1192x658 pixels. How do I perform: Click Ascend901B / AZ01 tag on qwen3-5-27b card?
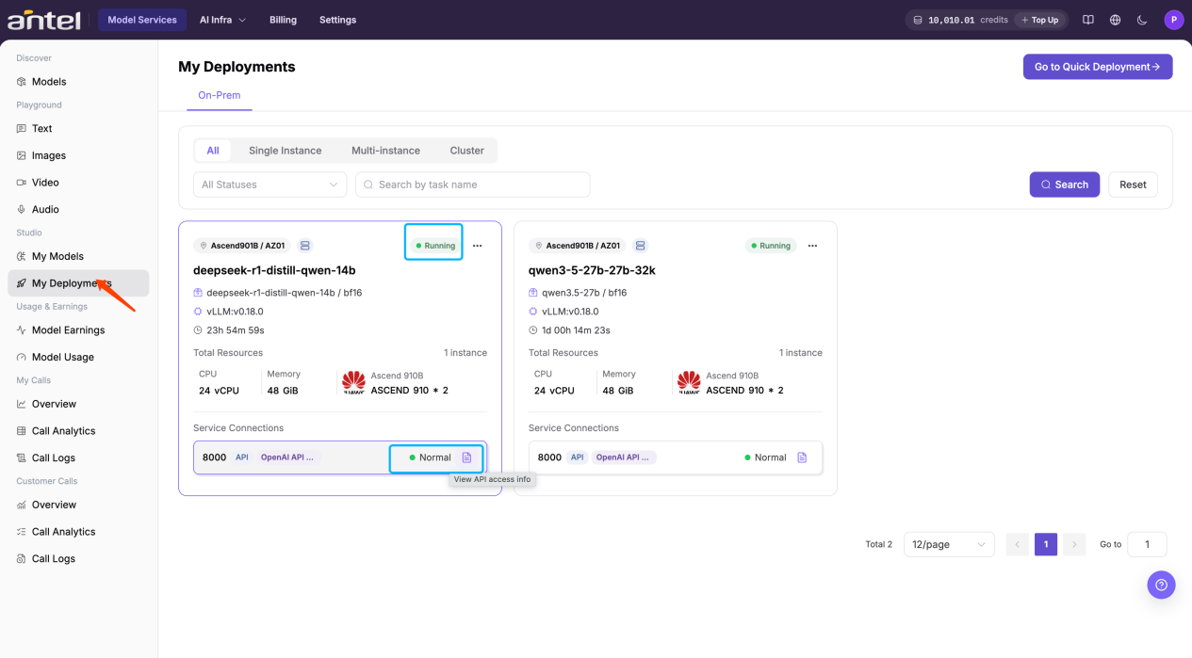coord(578,246)
